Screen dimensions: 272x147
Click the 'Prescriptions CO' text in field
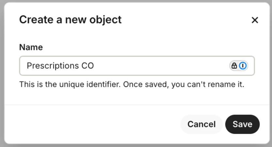[60, 66]
